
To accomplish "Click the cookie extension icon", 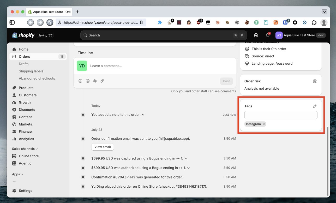I will [247, 23].
